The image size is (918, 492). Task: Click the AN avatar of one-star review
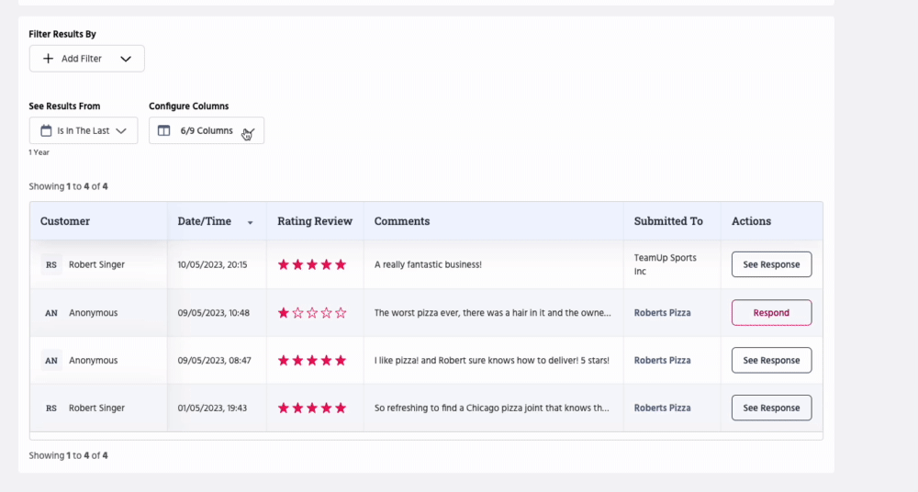[x=51, y=313]
